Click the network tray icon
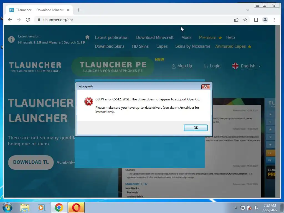The image size is (284, 213). pyautogui.click(x=243, y=208)
